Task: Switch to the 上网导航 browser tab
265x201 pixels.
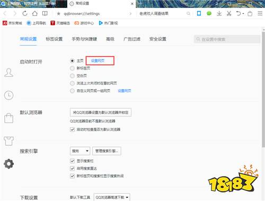Action: [33, 4]
